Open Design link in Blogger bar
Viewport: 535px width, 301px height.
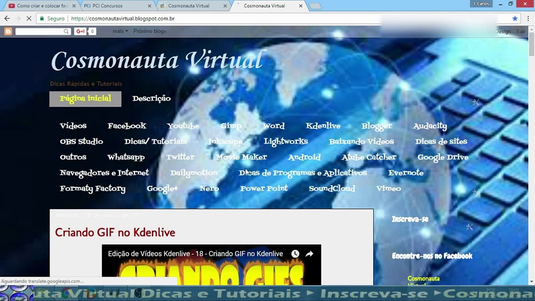click(503, 31)
